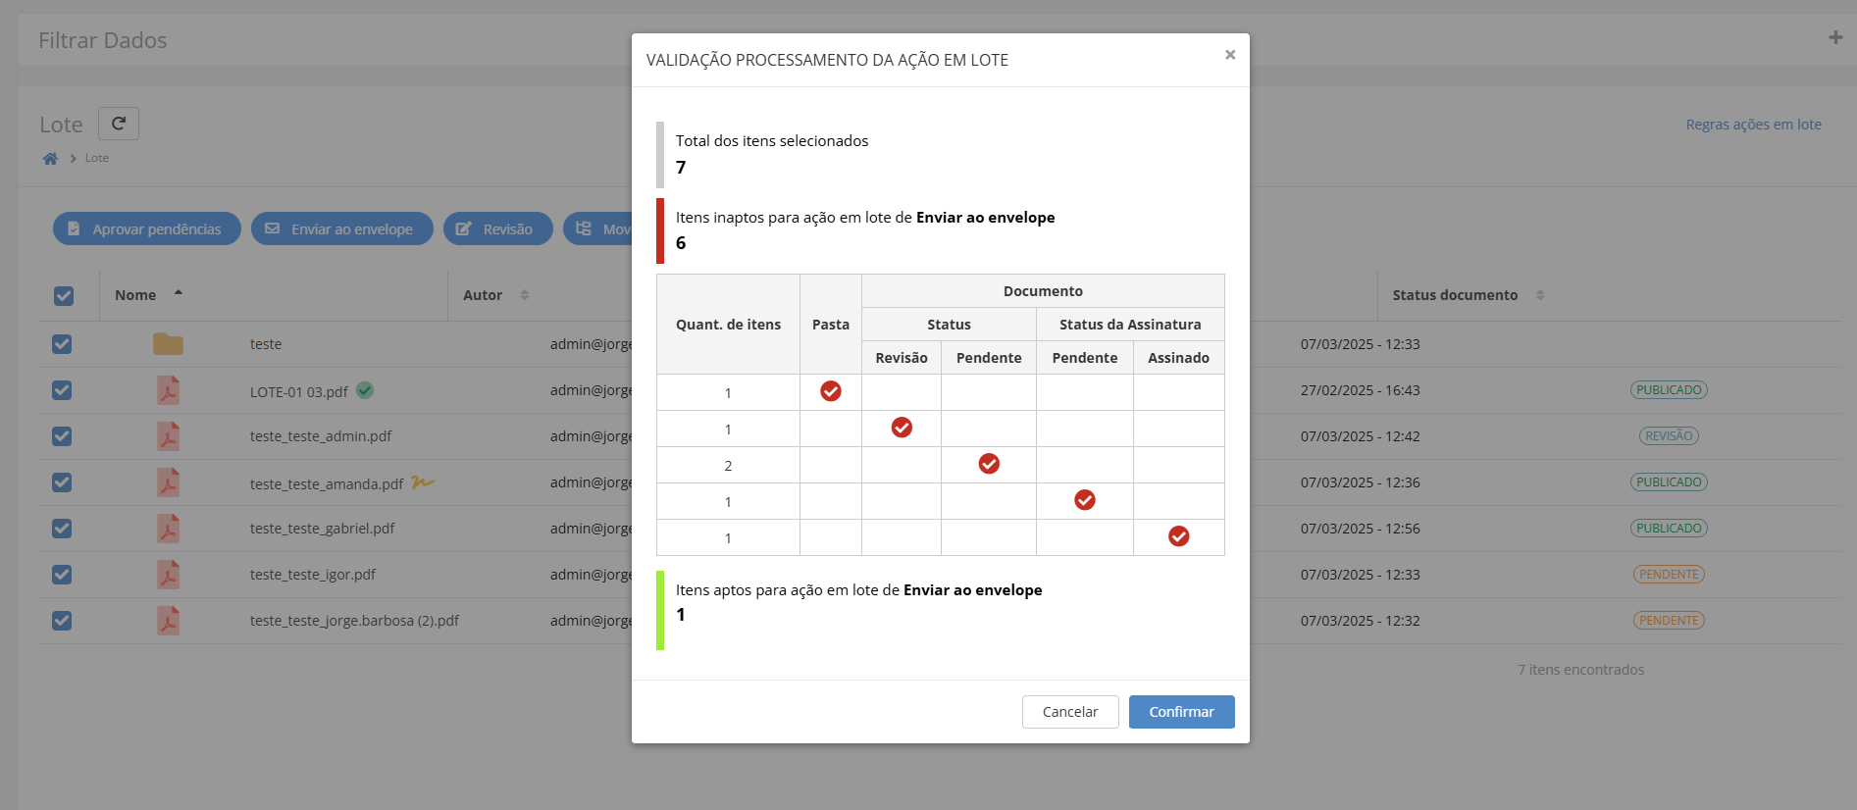Click the Lote breadcrumb link
This screenshot has height=810, width=1857.
click(x=97, y=158)
